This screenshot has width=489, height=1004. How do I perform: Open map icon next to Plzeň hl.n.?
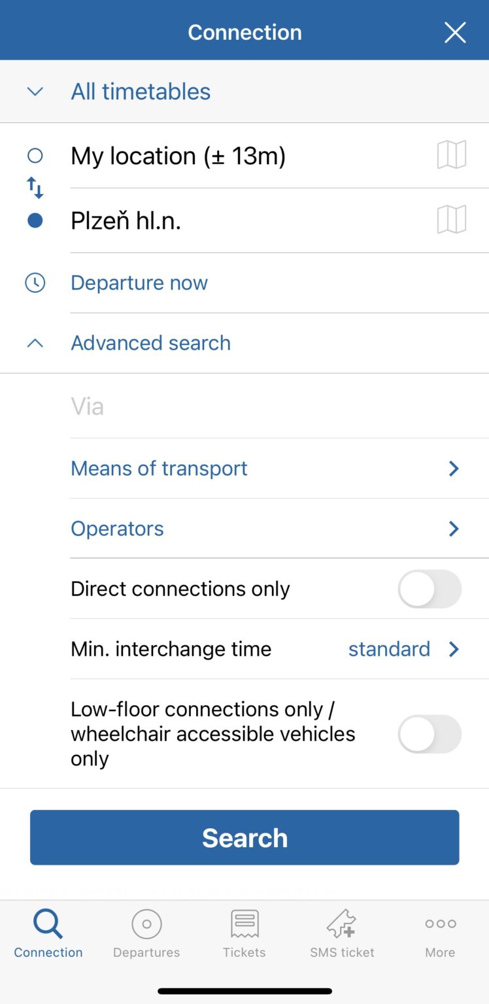(x=452, y=220)
